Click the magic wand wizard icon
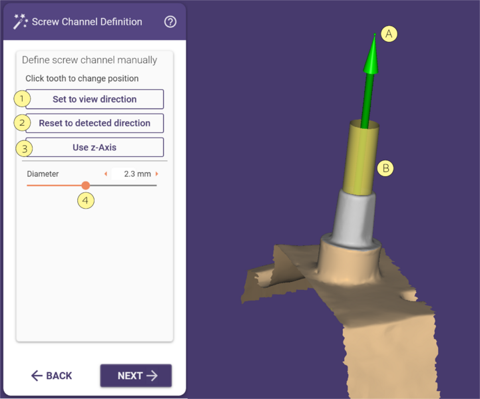Image resolution: width=480 pixels, height=399 pixels. [x=21, y=21]
